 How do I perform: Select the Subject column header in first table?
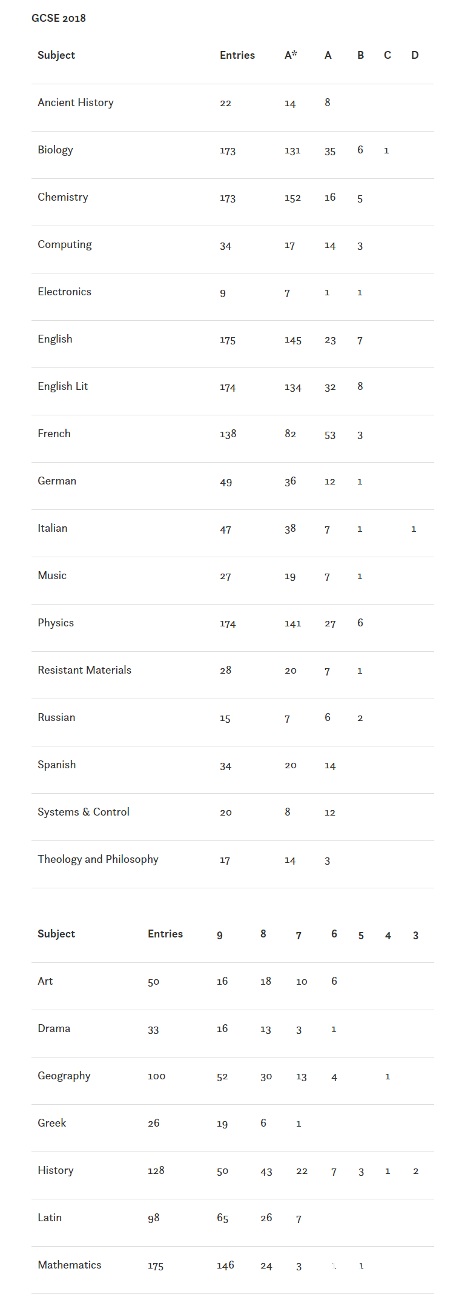[x=56, y=55]
